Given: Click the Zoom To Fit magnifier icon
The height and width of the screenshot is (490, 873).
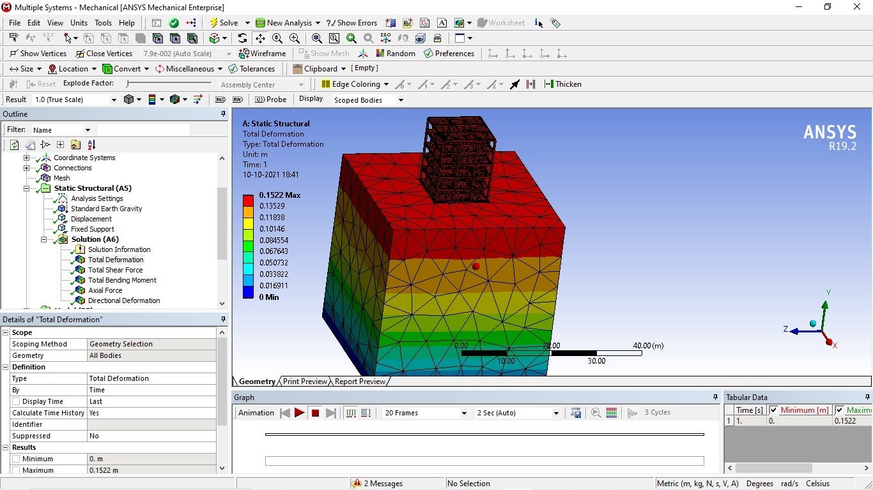Looking at the screenshot, I should click(x=317, y=38).
